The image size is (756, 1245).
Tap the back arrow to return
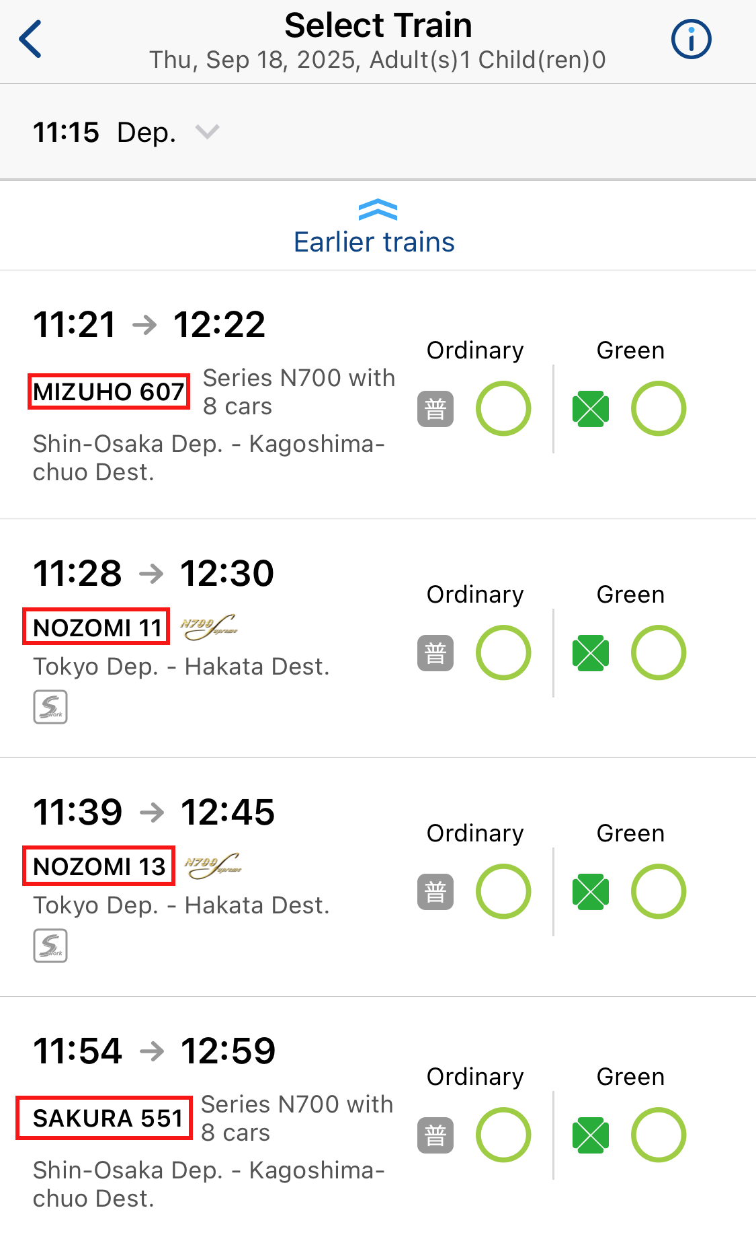click(30, 38)
